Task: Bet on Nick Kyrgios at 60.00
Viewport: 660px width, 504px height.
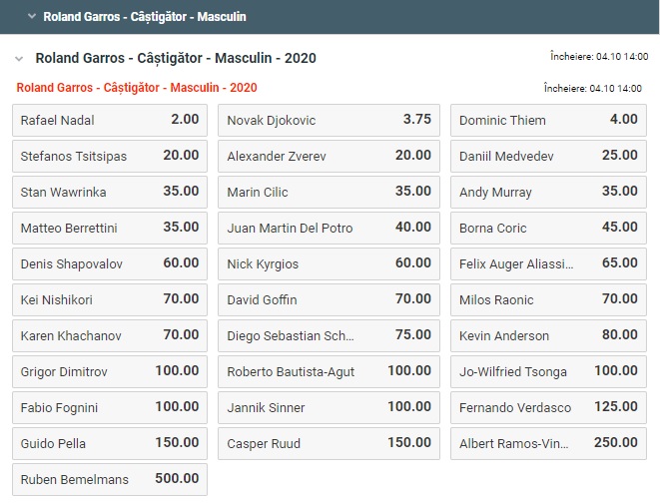Action: (x=329, y=263)
